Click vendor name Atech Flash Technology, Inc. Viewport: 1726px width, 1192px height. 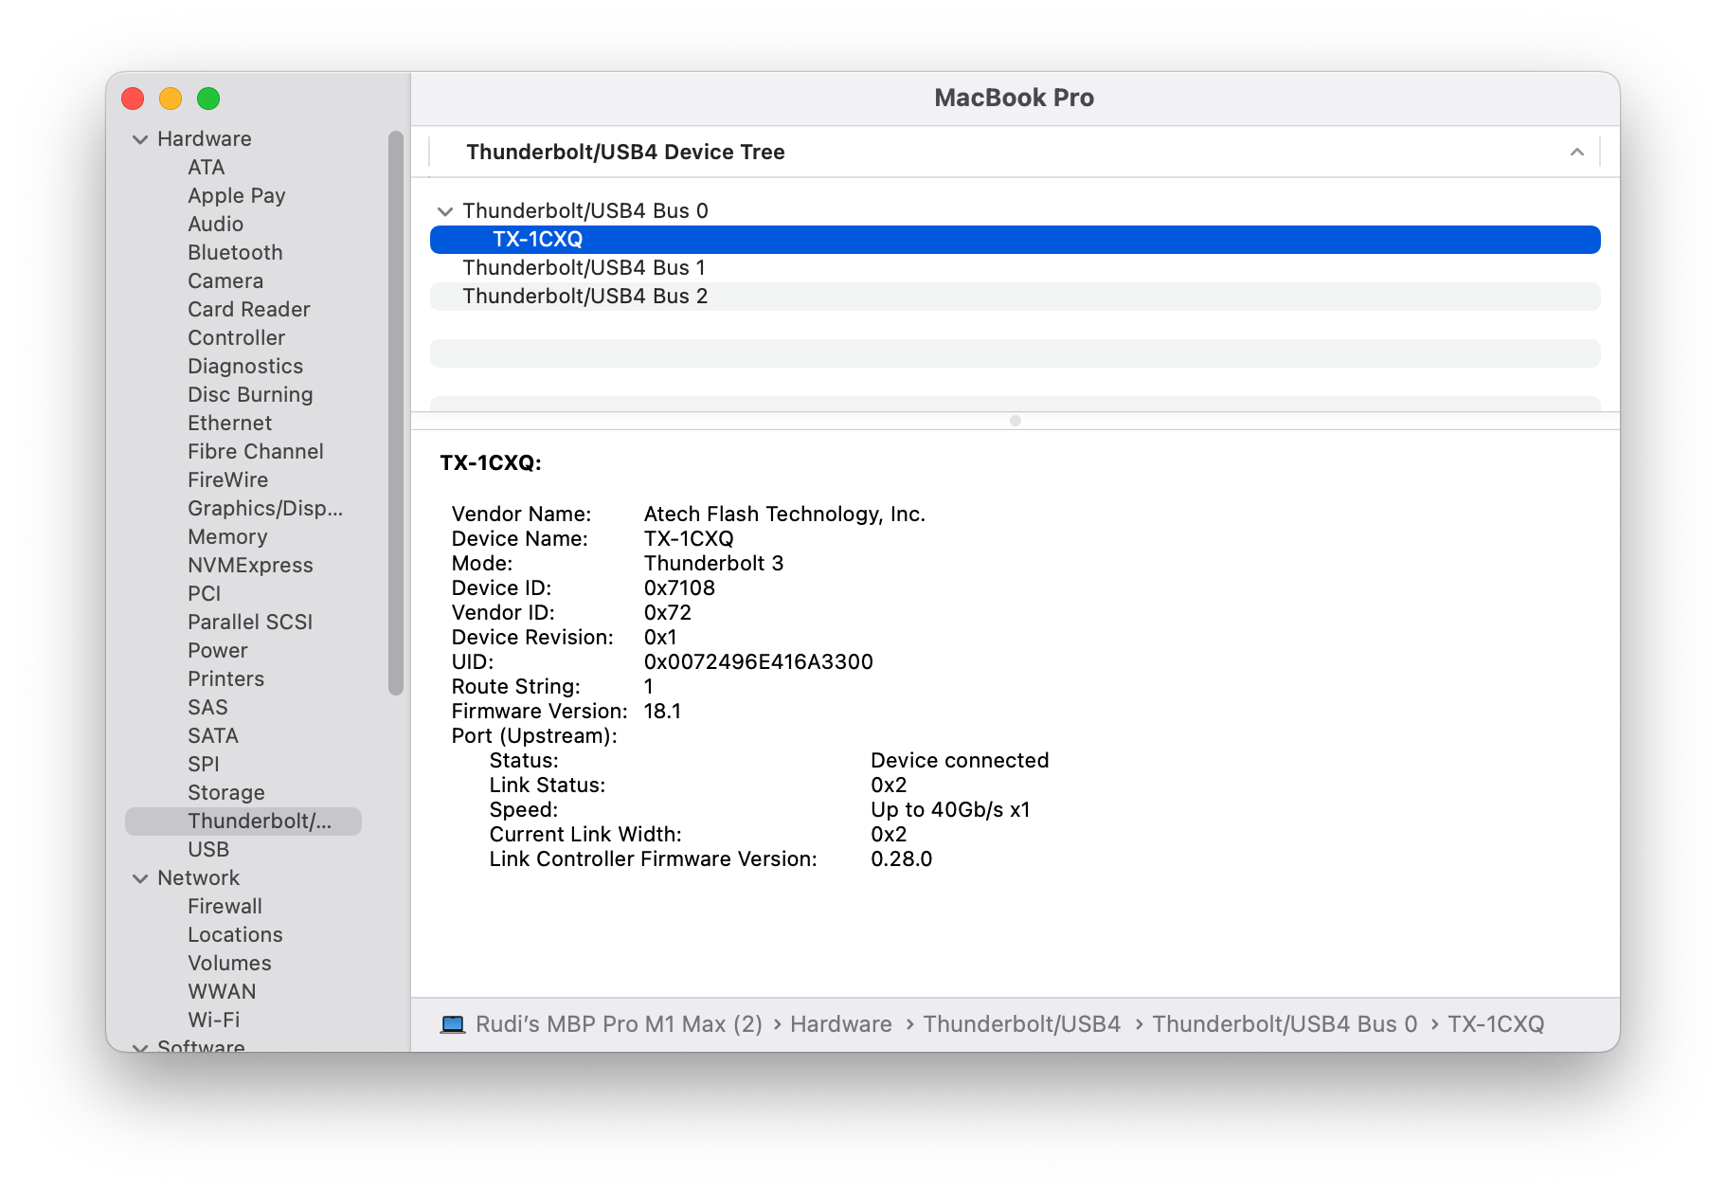[x=784, y=515]
